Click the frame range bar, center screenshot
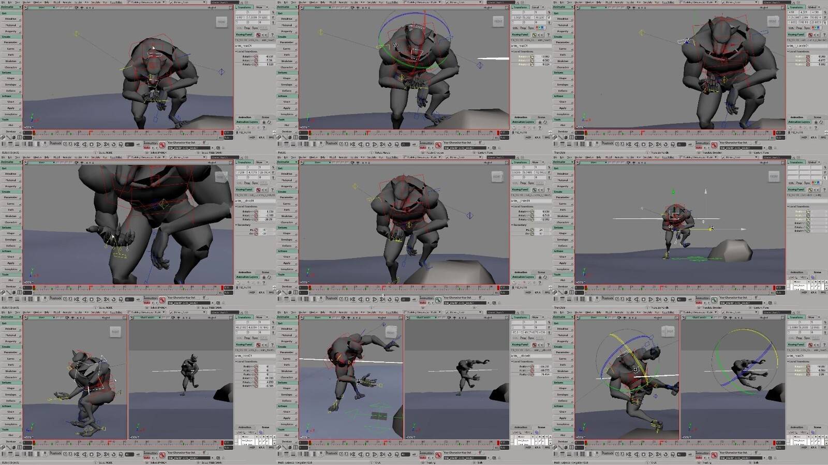 coord(404,293)
